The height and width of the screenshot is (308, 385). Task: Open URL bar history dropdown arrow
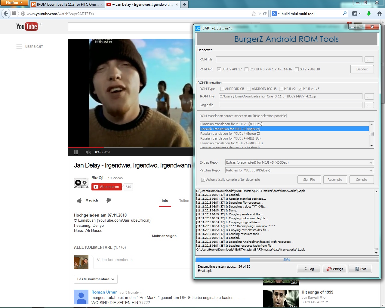click(x=260, y=14)
